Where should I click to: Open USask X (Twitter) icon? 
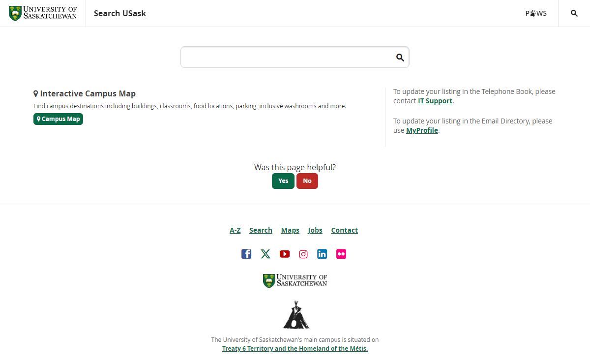tap(265, 254)
